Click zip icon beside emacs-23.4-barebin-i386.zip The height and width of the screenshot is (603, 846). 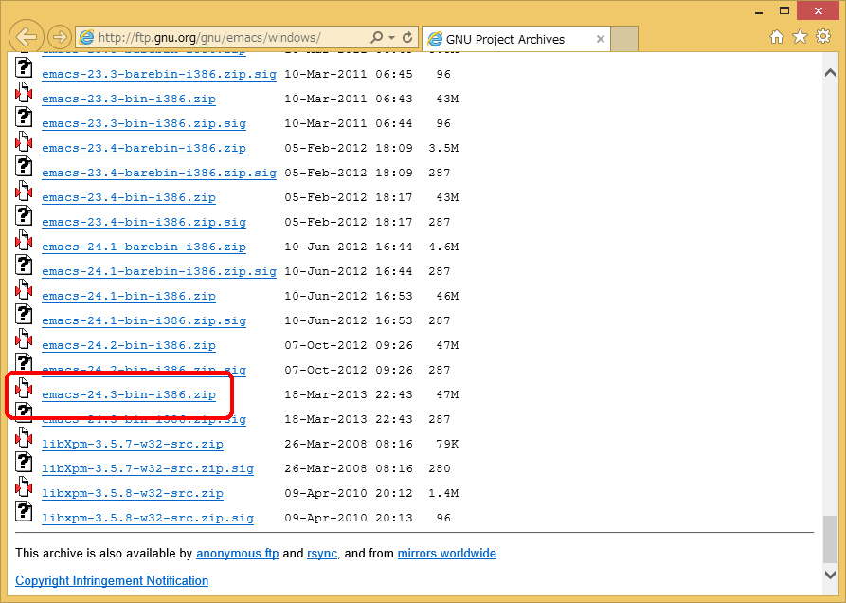24,141
